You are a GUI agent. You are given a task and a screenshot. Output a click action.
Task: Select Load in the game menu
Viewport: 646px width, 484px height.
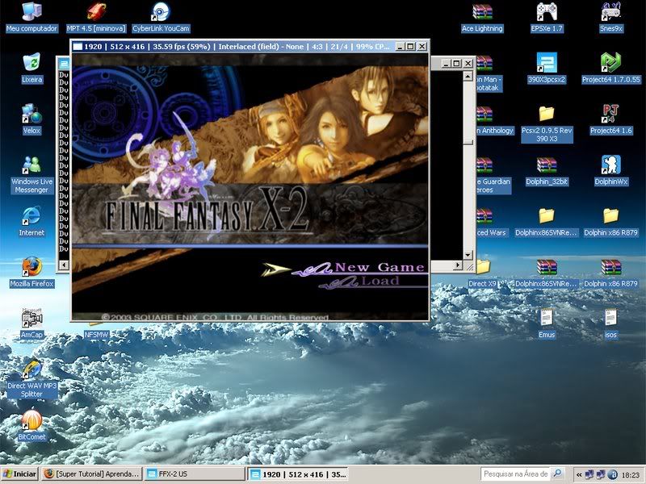pyautogui.click(x=379, y=282)
